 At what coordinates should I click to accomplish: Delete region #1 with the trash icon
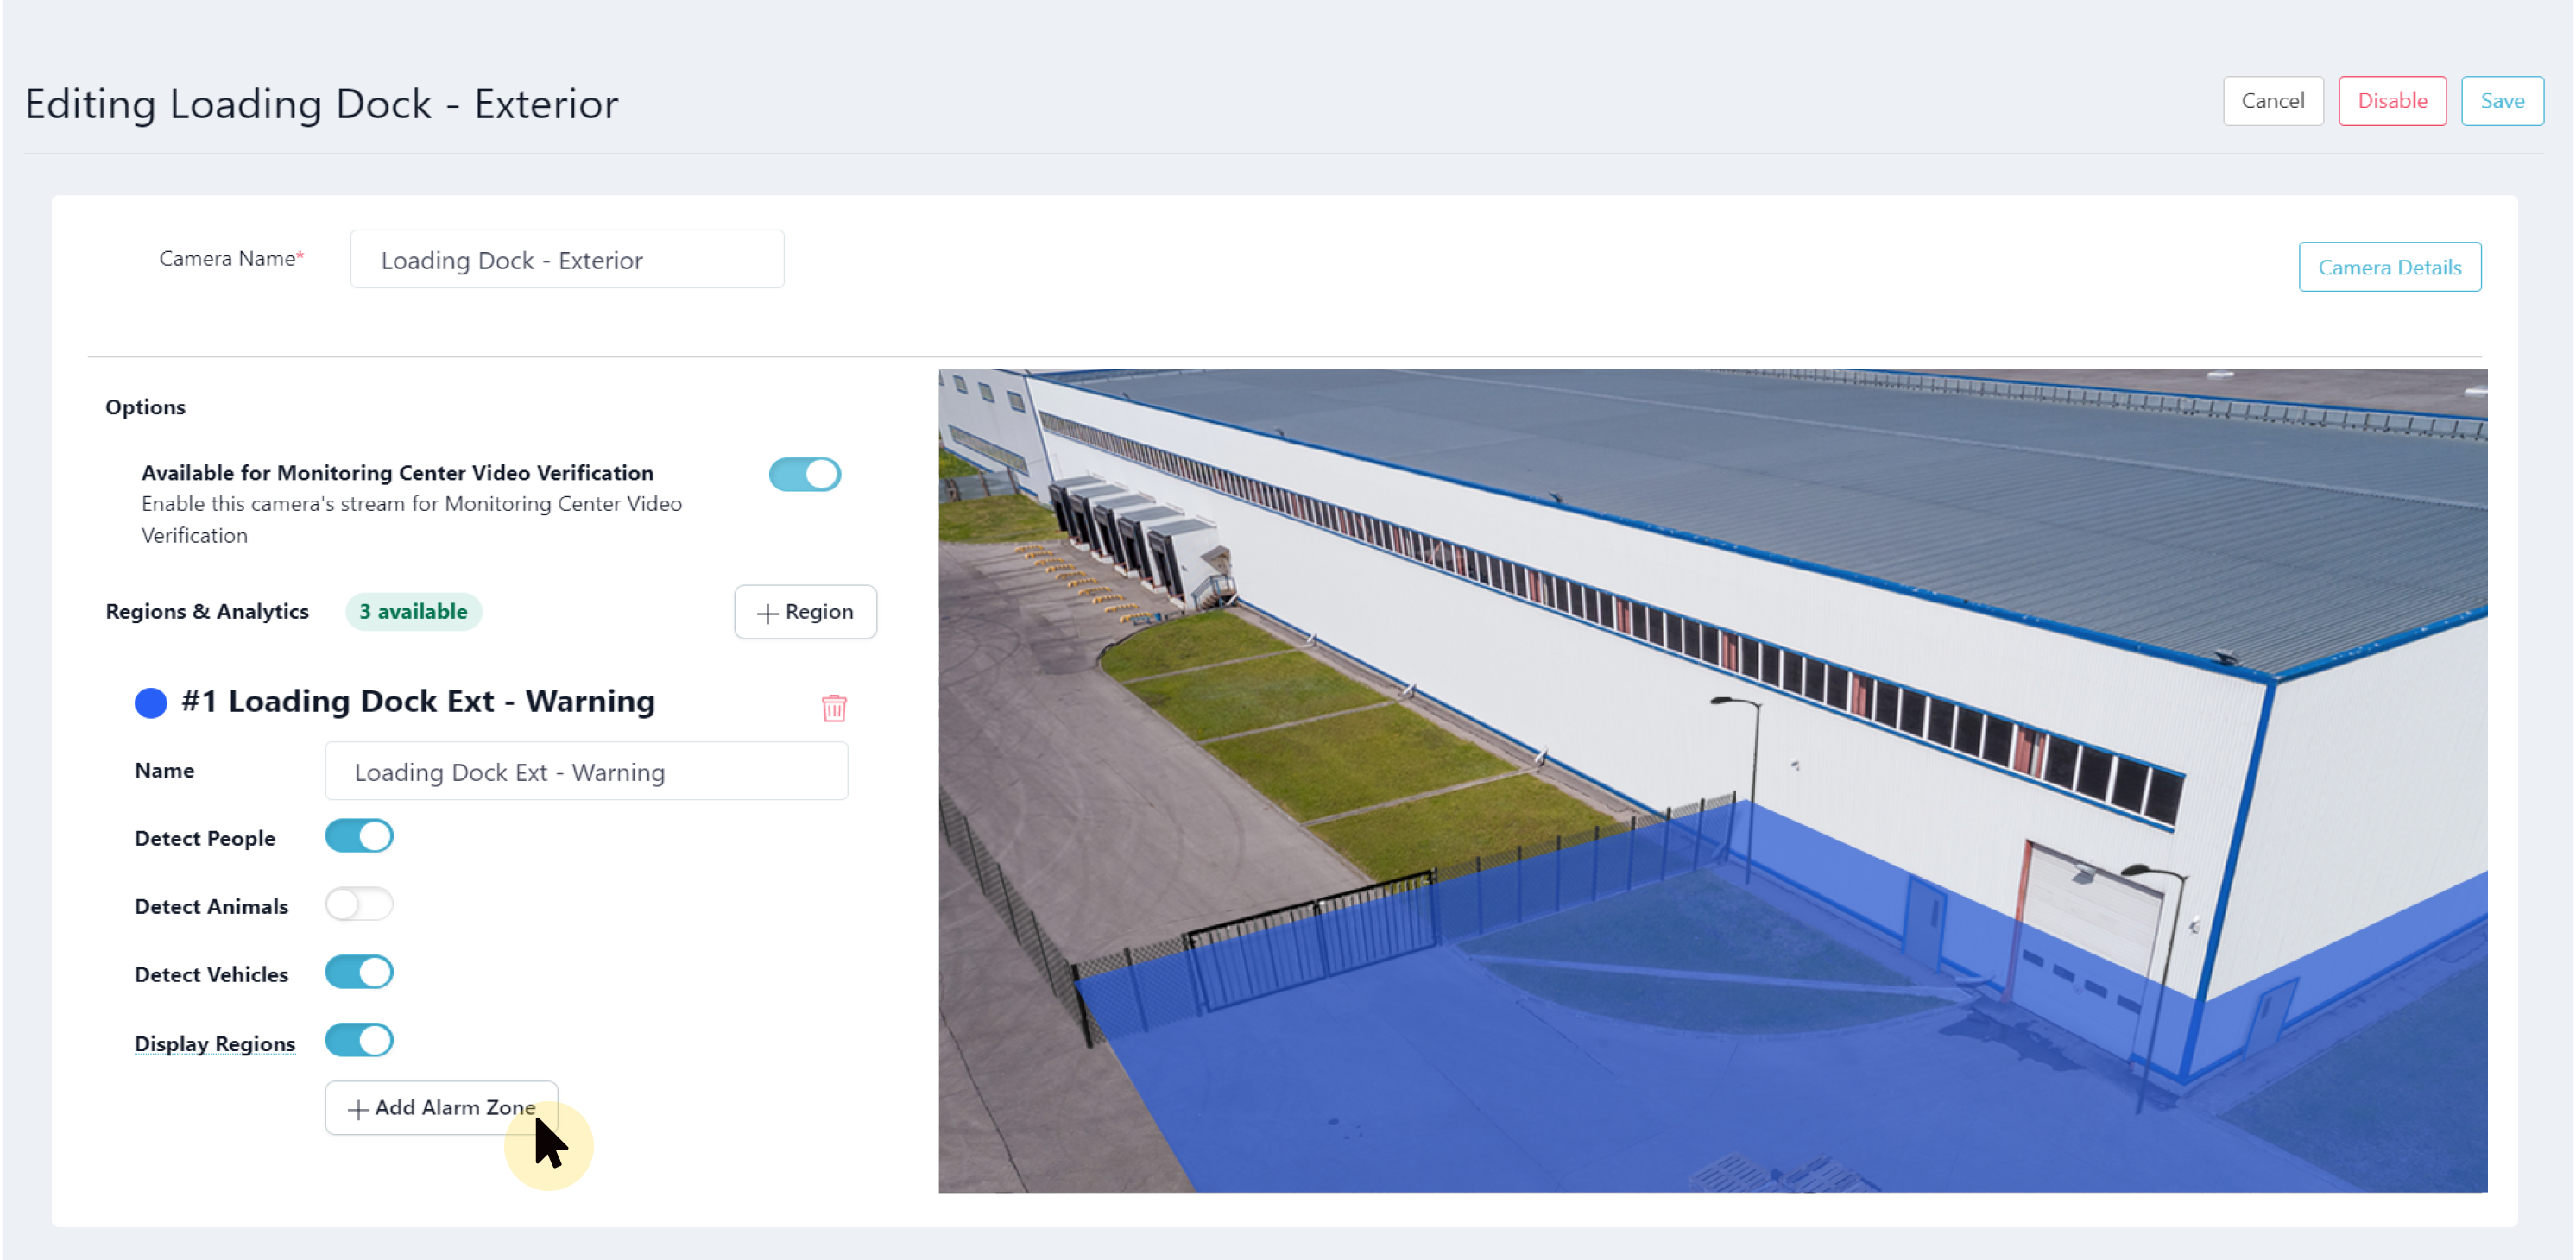click(x=834, y=707)
